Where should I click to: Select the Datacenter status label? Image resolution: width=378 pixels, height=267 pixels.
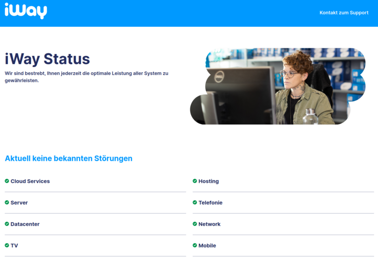(x=25, y=224)
